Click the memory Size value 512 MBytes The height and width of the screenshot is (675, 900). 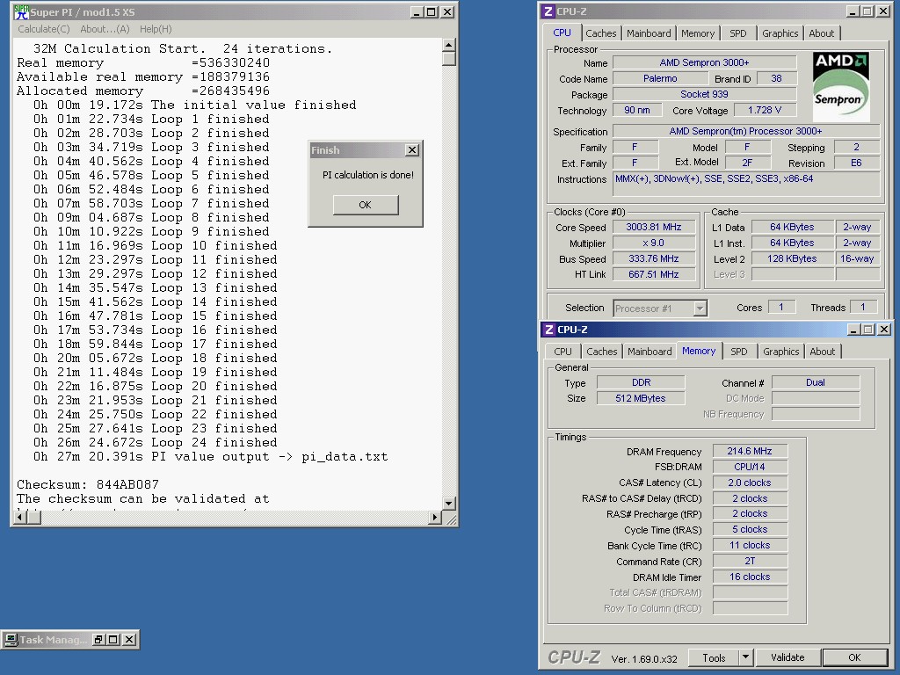tap(641, 398)
